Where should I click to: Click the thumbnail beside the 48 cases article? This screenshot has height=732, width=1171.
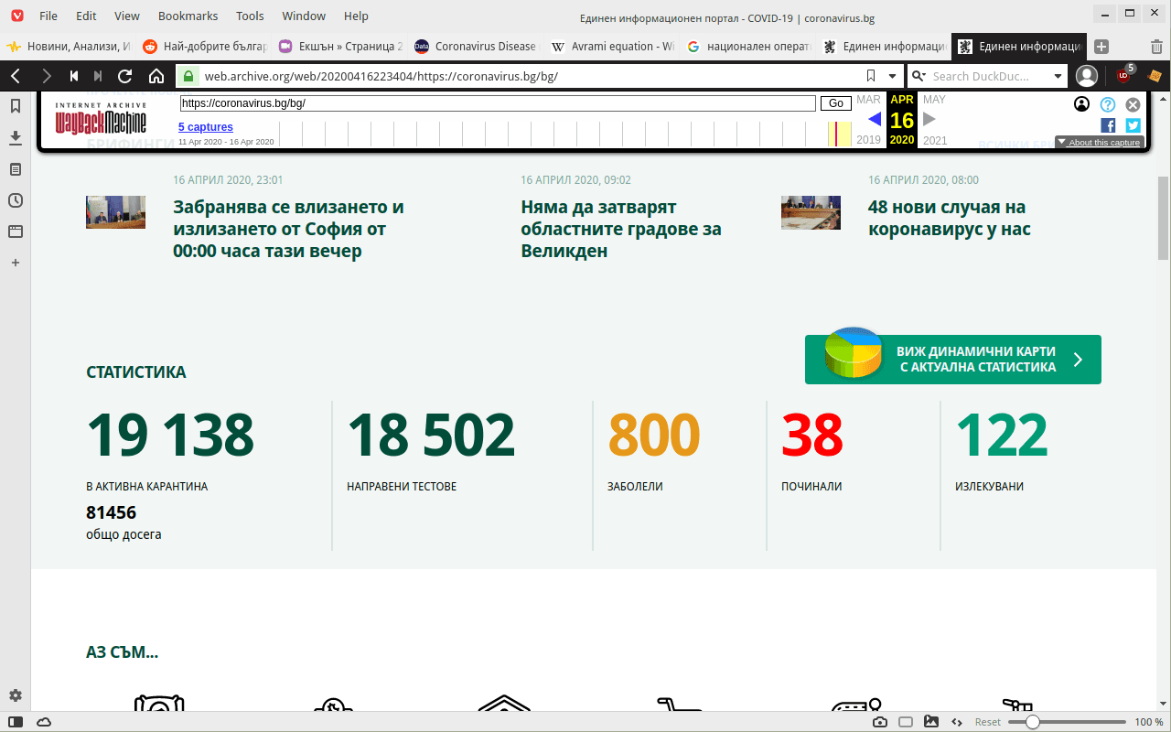click(811, 212)
